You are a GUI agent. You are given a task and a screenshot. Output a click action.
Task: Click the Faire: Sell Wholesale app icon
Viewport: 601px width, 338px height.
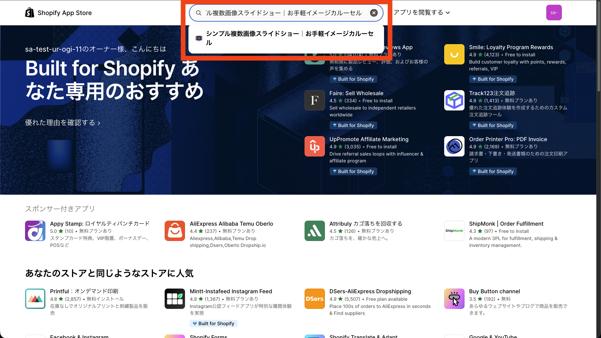point(314,100)
